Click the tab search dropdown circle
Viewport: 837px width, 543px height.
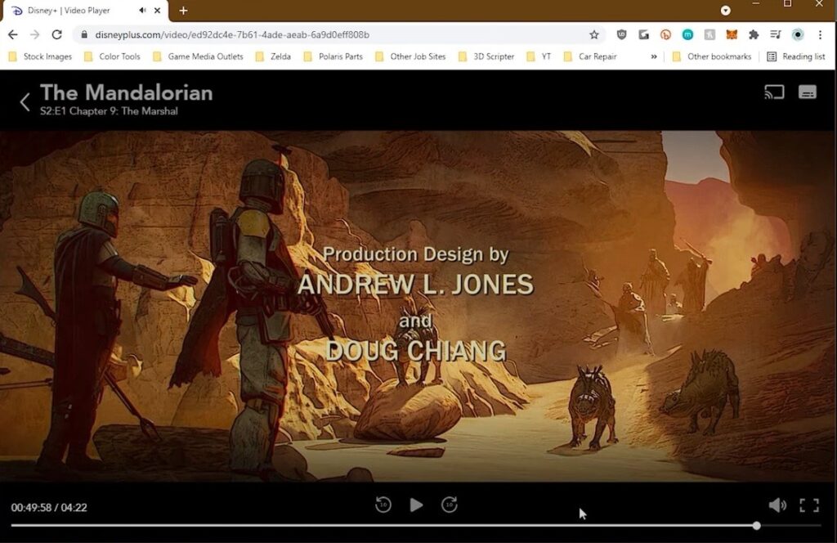726,10
